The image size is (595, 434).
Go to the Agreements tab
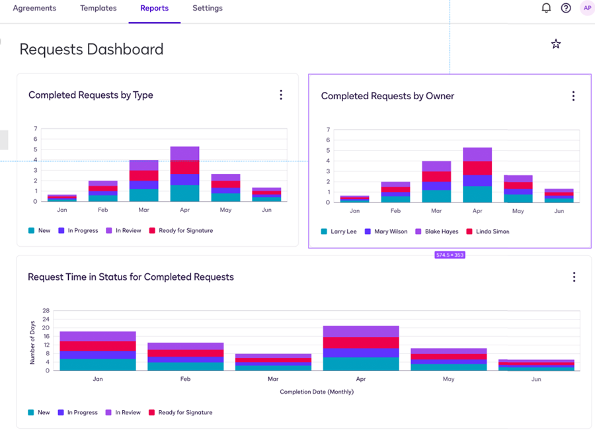click(x=34, y=8)
